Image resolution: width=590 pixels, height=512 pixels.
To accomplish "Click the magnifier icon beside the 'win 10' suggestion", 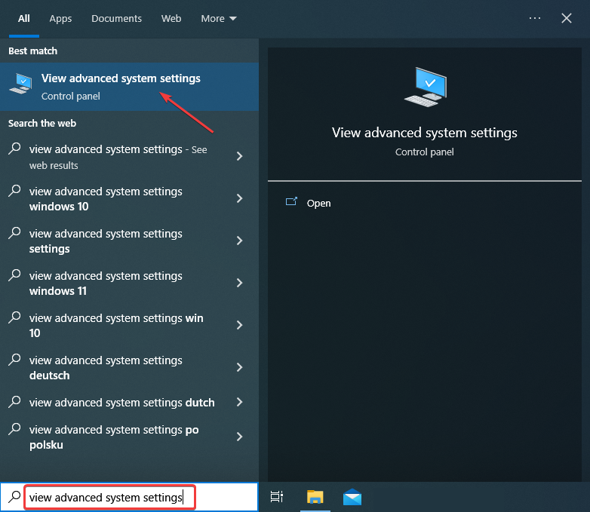I will 14,317.
